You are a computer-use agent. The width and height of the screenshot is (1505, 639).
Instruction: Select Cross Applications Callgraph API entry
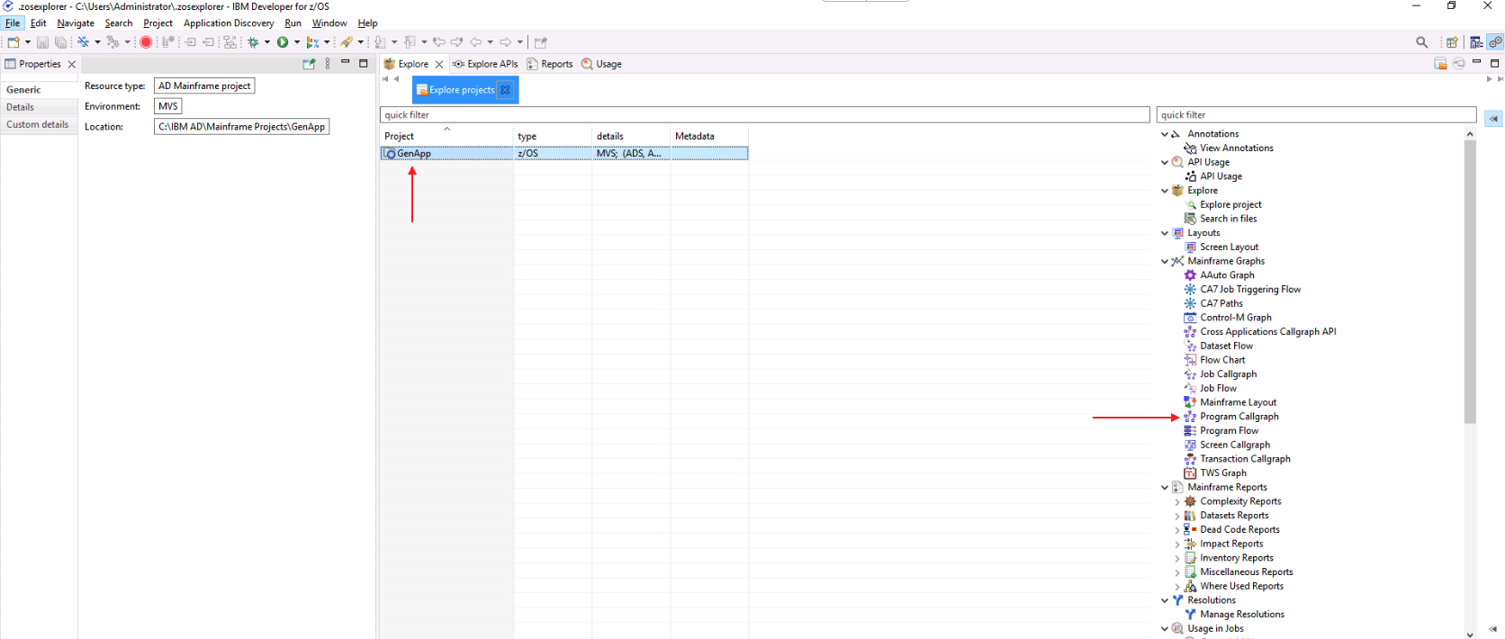click(1267, 332)
